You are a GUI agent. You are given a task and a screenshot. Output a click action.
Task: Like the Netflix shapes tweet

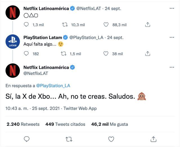point(106,25)
